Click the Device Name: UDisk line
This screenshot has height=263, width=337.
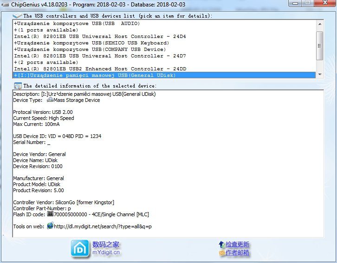[35, 160]
